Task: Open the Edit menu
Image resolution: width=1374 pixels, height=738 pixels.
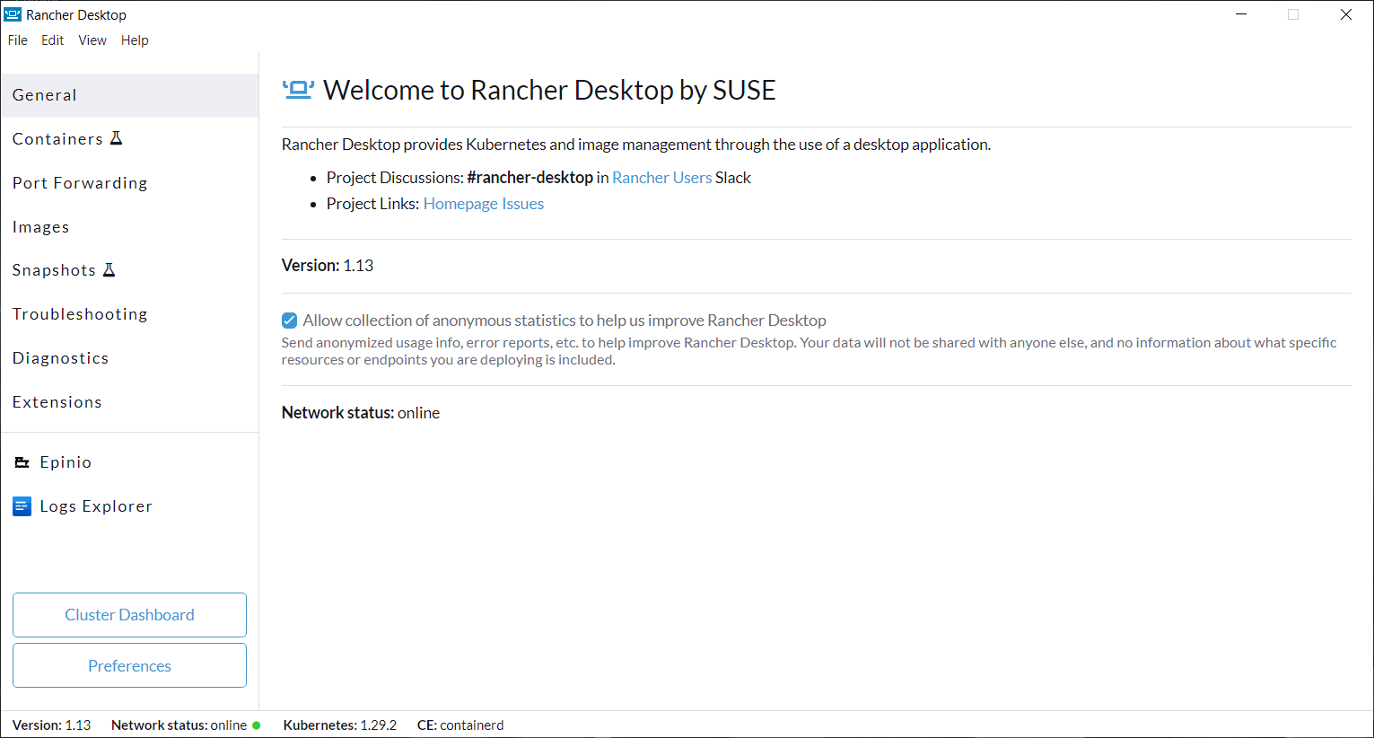Action: pyautogui.click(x=53, y=40)
